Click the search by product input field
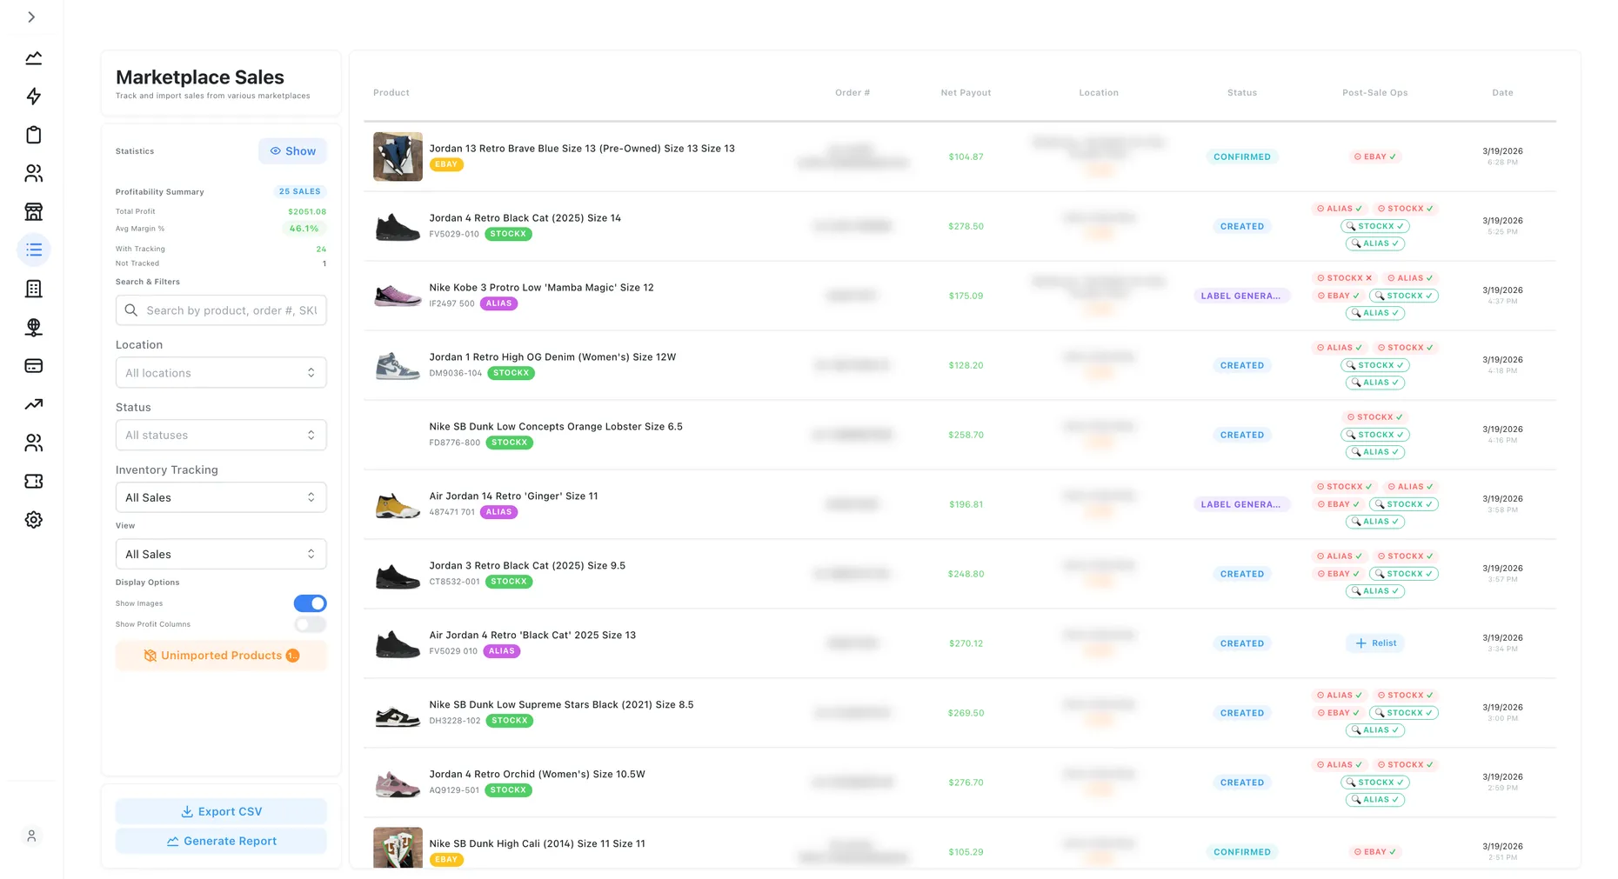 [221, 310]
